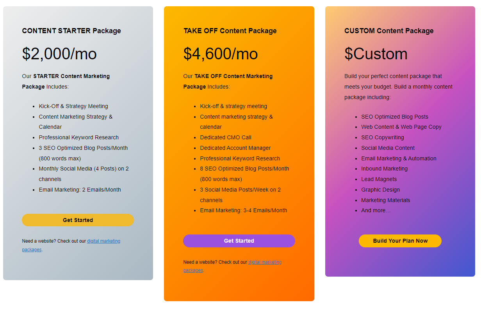
Task: Select the Dedicated CMO Call list item
Action: [226, 137]
